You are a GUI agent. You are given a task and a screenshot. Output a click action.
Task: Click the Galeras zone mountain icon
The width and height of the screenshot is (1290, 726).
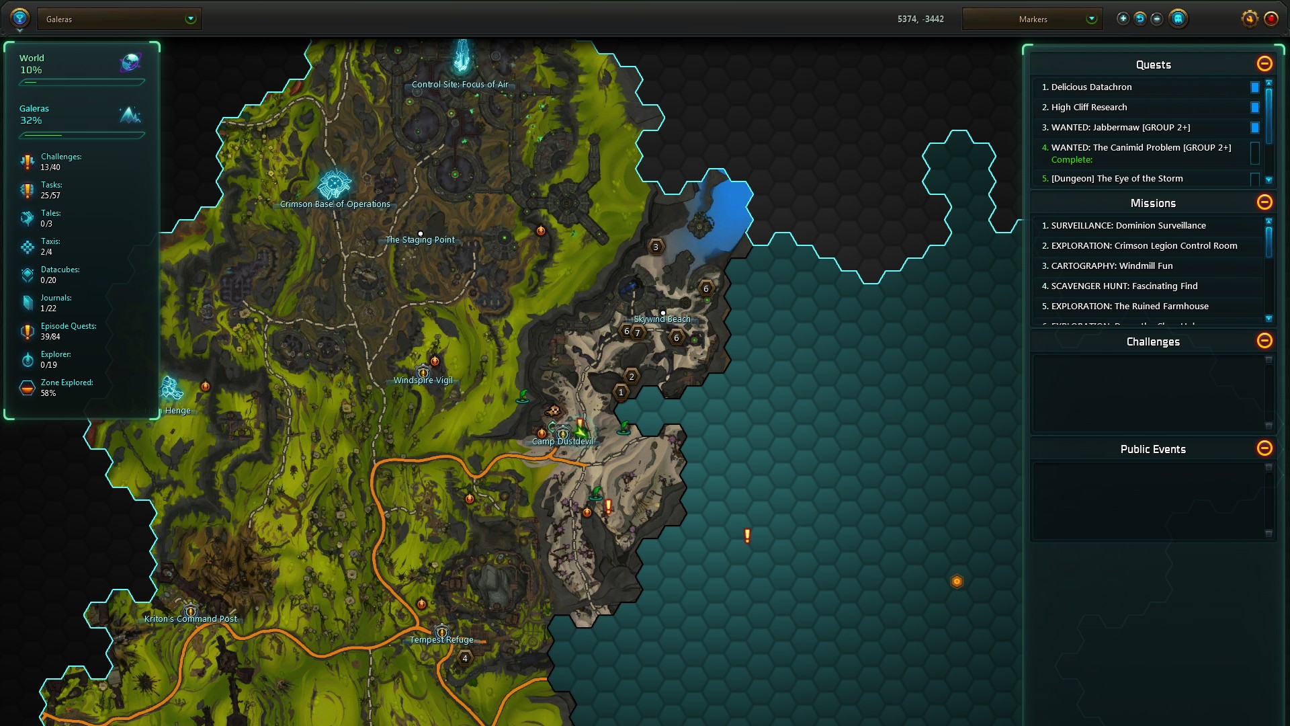click(x=130, y=115)
